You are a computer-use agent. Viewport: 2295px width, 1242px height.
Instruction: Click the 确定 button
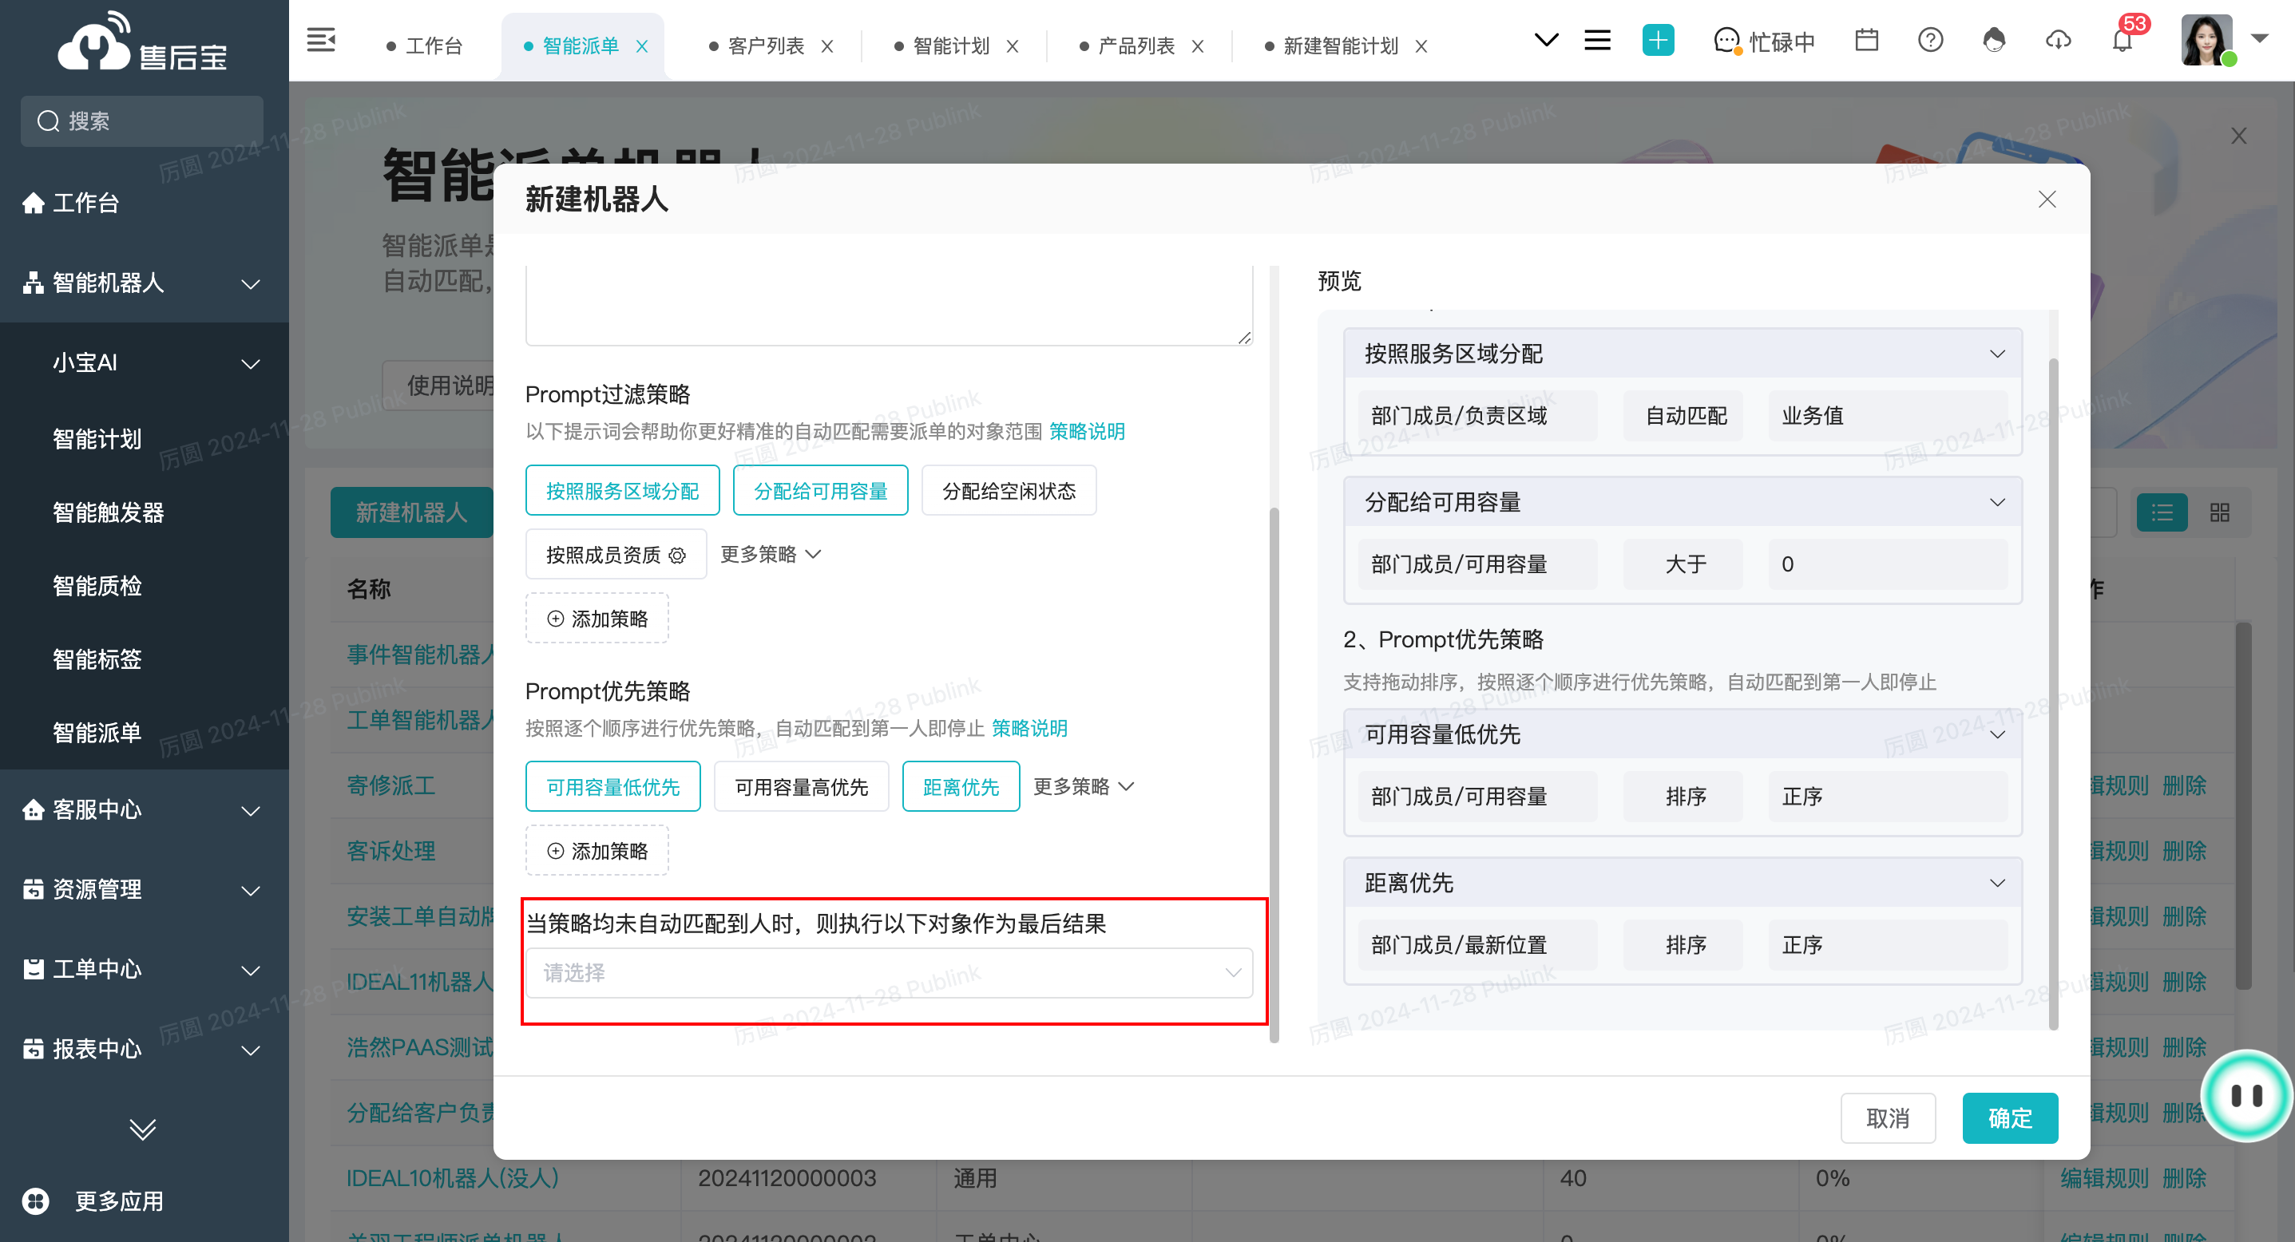pyautogui.click(x=2010, y=1118)
